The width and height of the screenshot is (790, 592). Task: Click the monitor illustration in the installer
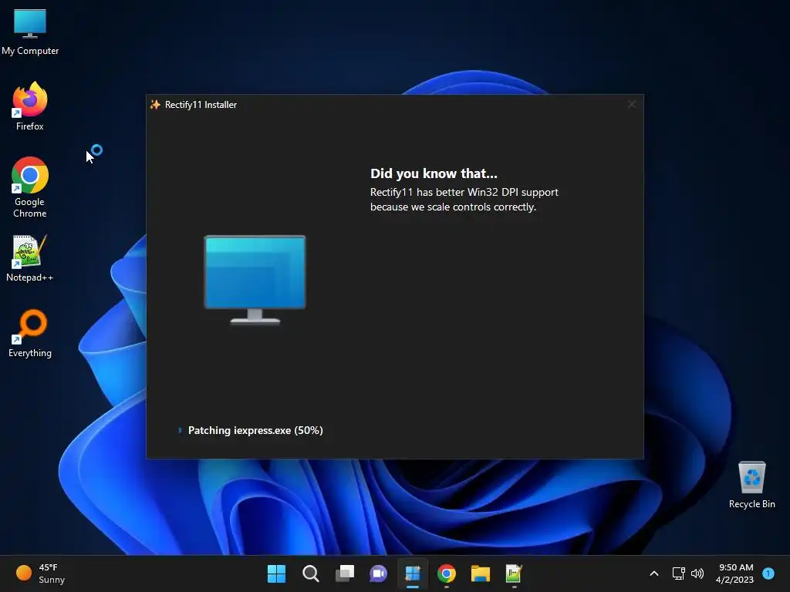pos(255,280)
